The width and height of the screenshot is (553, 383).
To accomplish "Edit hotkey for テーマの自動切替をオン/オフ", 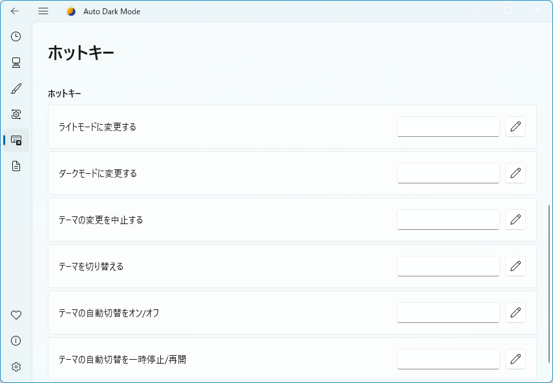I will click(x=515, y=313).
